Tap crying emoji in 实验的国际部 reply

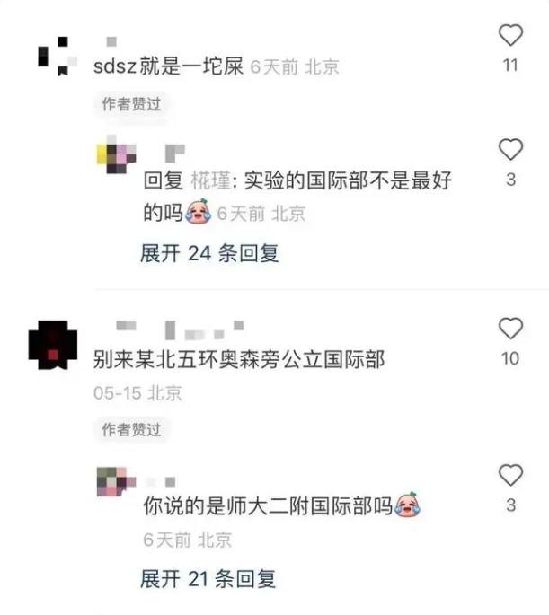pos(199,211)
